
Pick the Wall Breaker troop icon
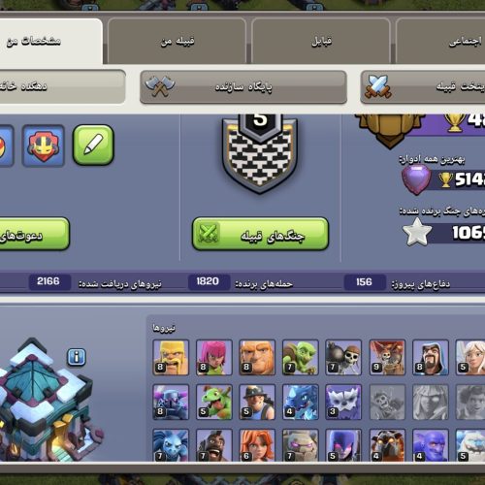pos(343,357)
